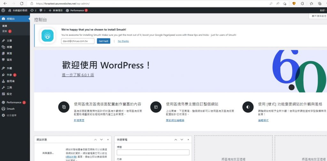Click the brush icon next to 外觀
327x161 pixels.
pyautogui.click(x=3, y=68)
